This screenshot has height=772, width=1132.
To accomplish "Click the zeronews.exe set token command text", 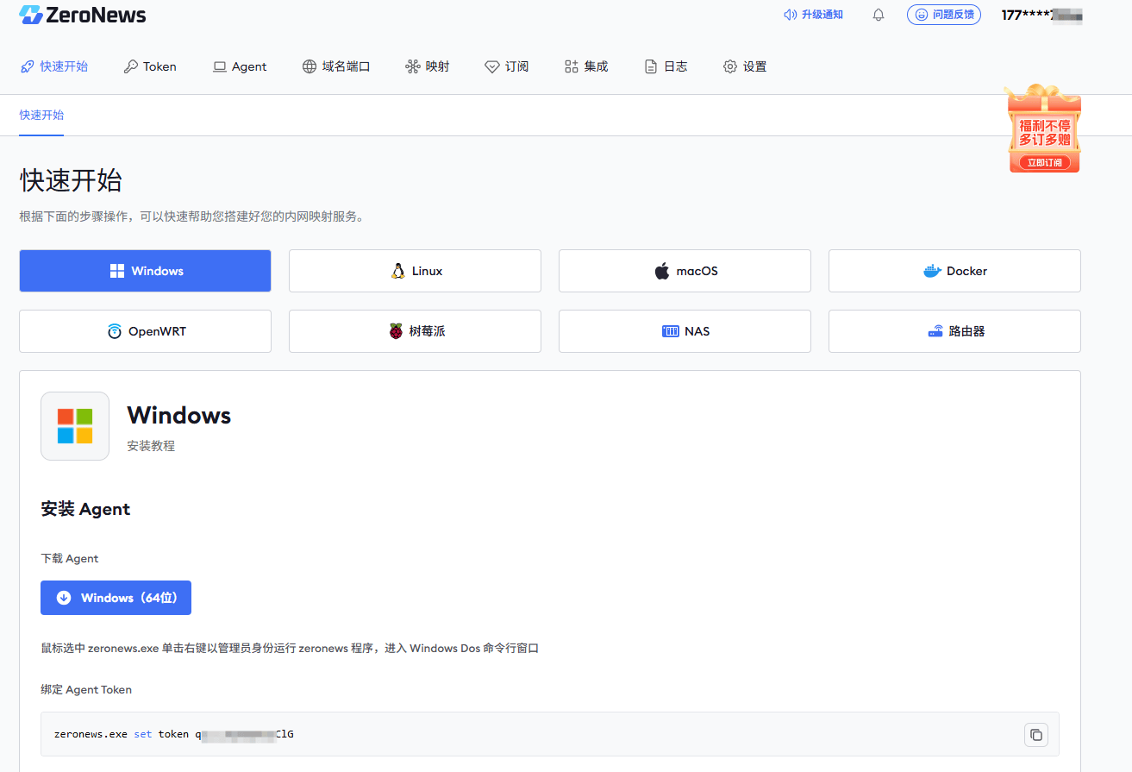I will tap(173, 735).
